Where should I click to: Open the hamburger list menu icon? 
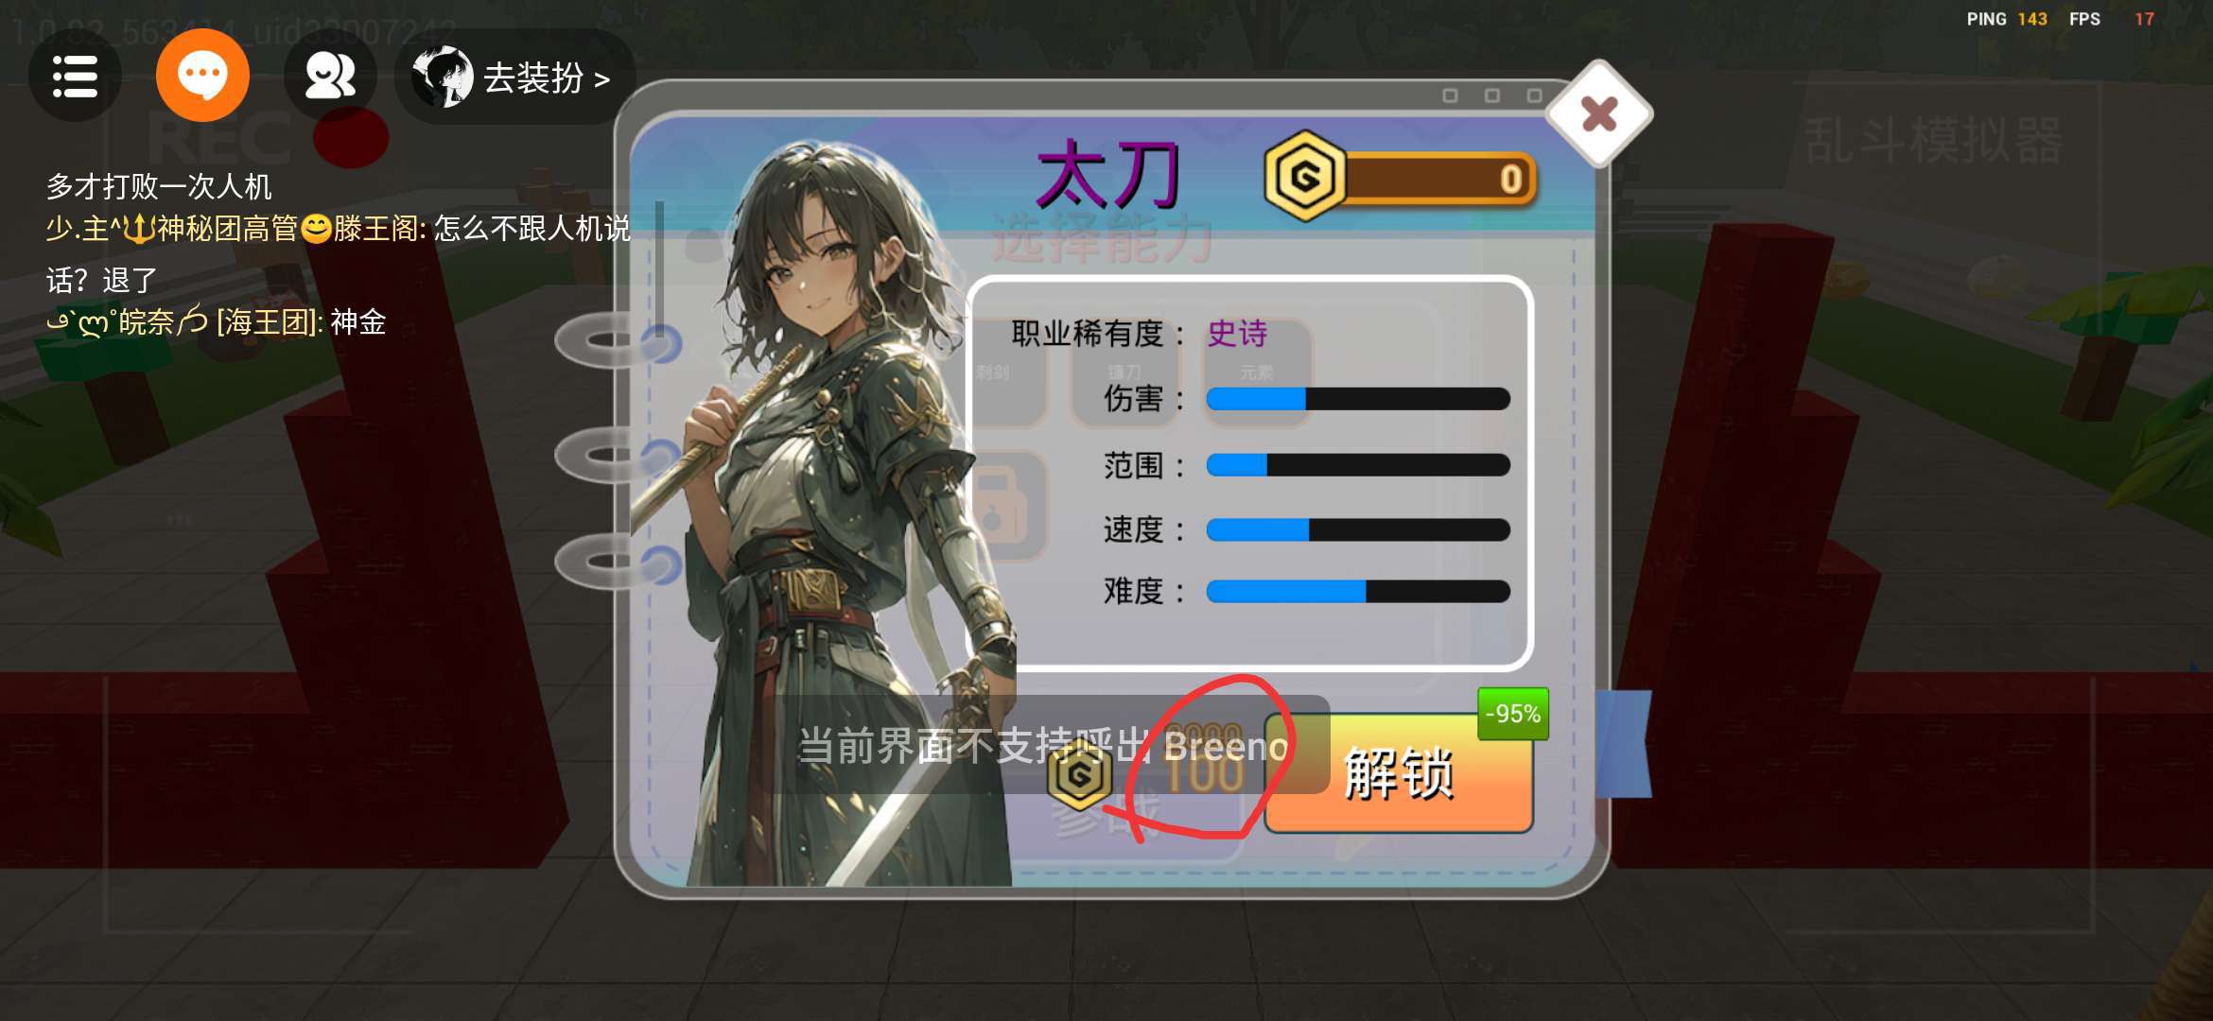(x=75, y=76)
